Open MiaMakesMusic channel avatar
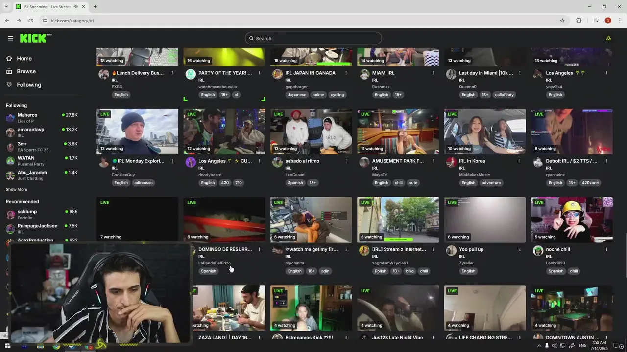 tap(451, 163)
